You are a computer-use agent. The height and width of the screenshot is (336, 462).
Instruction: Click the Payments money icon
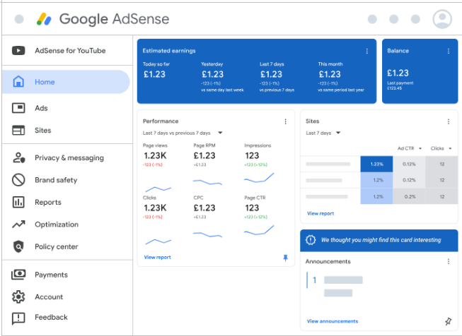coord(18,275)
